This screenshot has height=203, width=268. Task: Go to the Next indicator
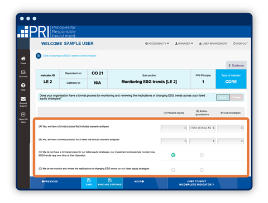[x=139, y=181]
